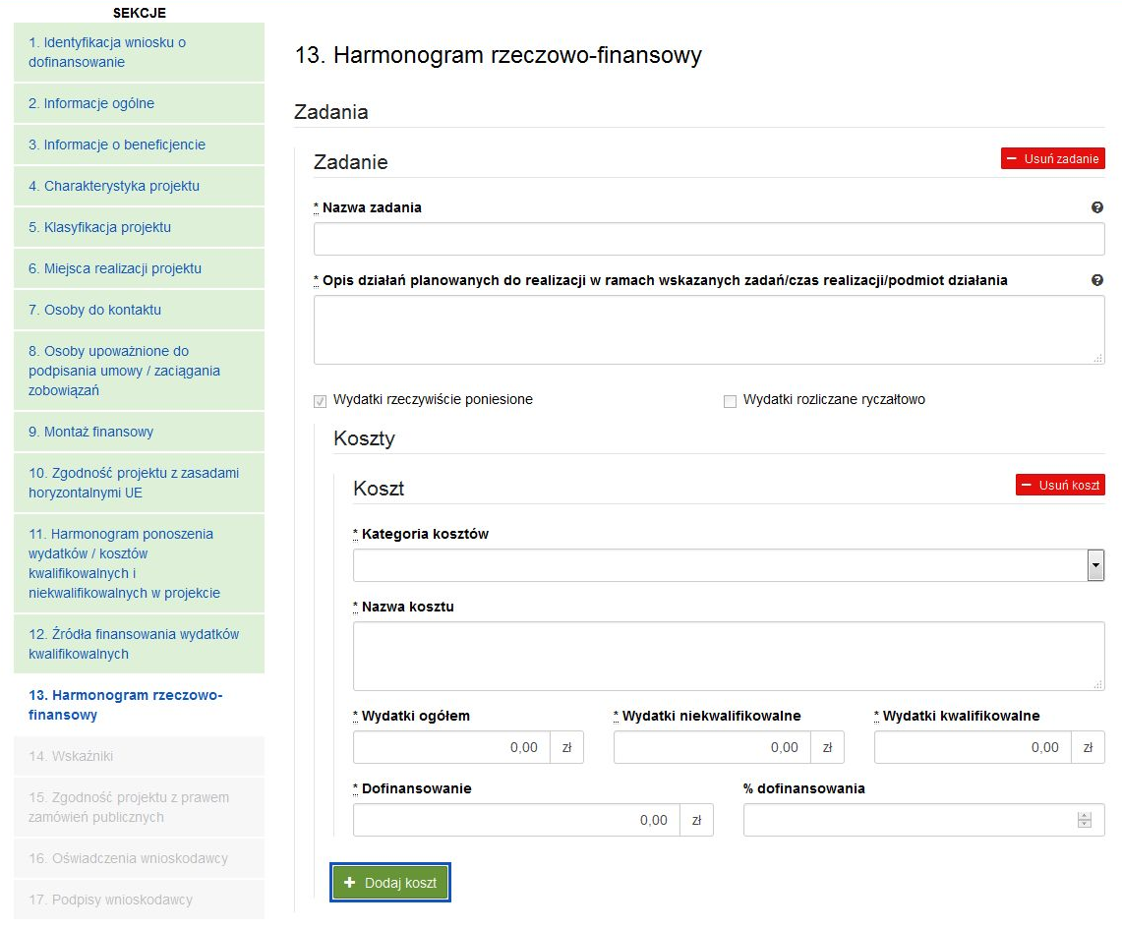The image size is (1122, 929).
Task: Select the Wydatki kwalifikowalne amount field
Action: [973, 747]
